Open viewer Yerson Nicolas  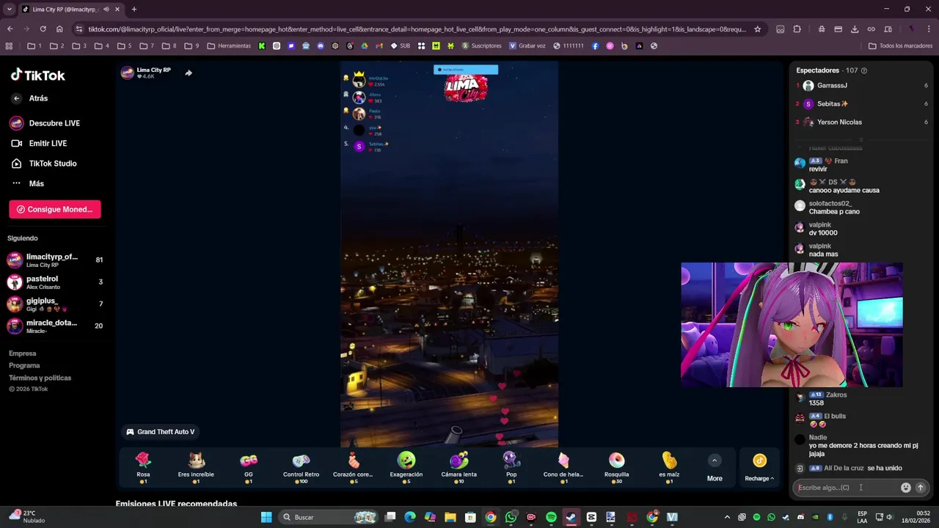coord(861,122)
